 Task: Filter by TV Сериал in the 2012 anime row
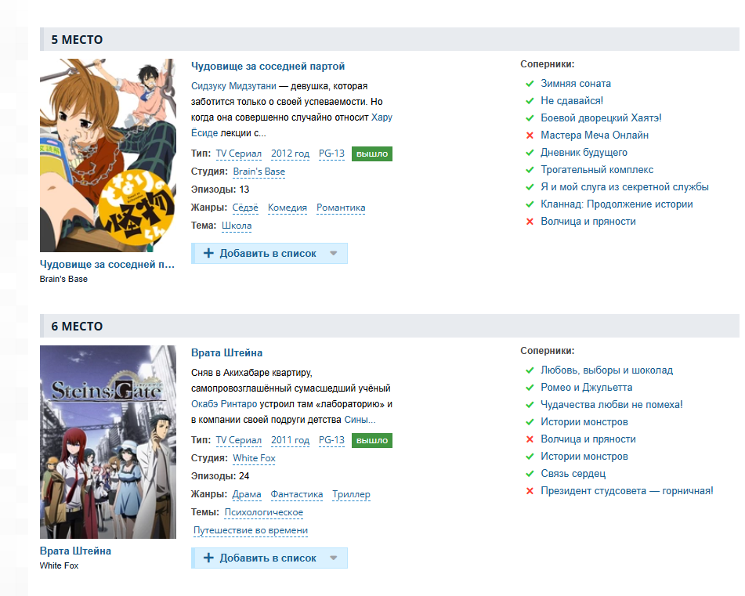pyautogui.click(x=238, y=154)
